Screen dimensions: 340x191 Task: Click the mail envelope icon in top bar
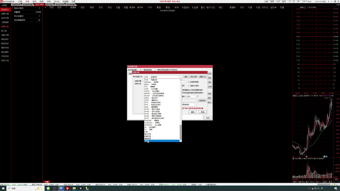pos(298,1)
